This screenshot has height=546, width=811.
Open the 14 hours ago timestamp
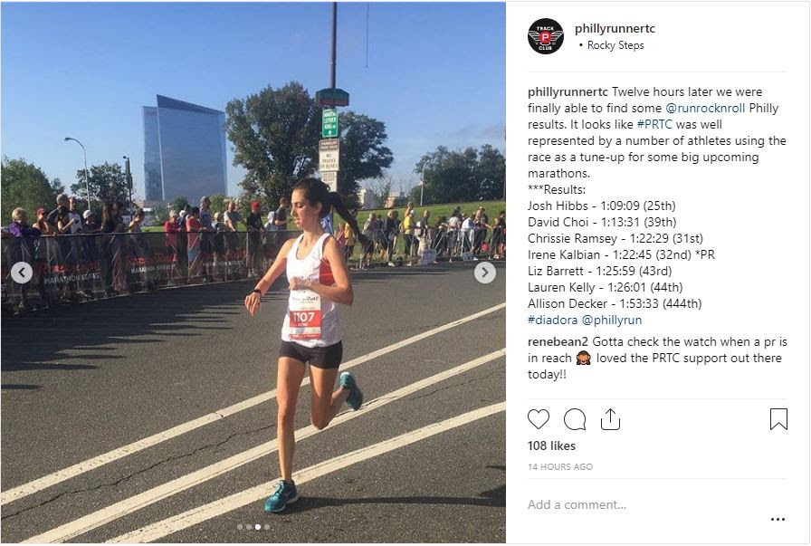click(x=560, y=467)
